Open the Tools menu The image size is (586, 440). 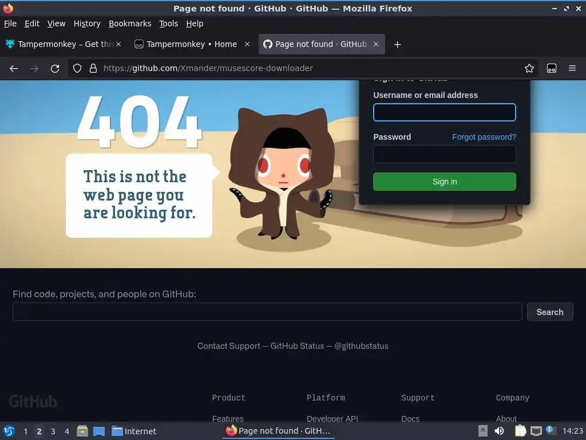[x=169, y=23]
